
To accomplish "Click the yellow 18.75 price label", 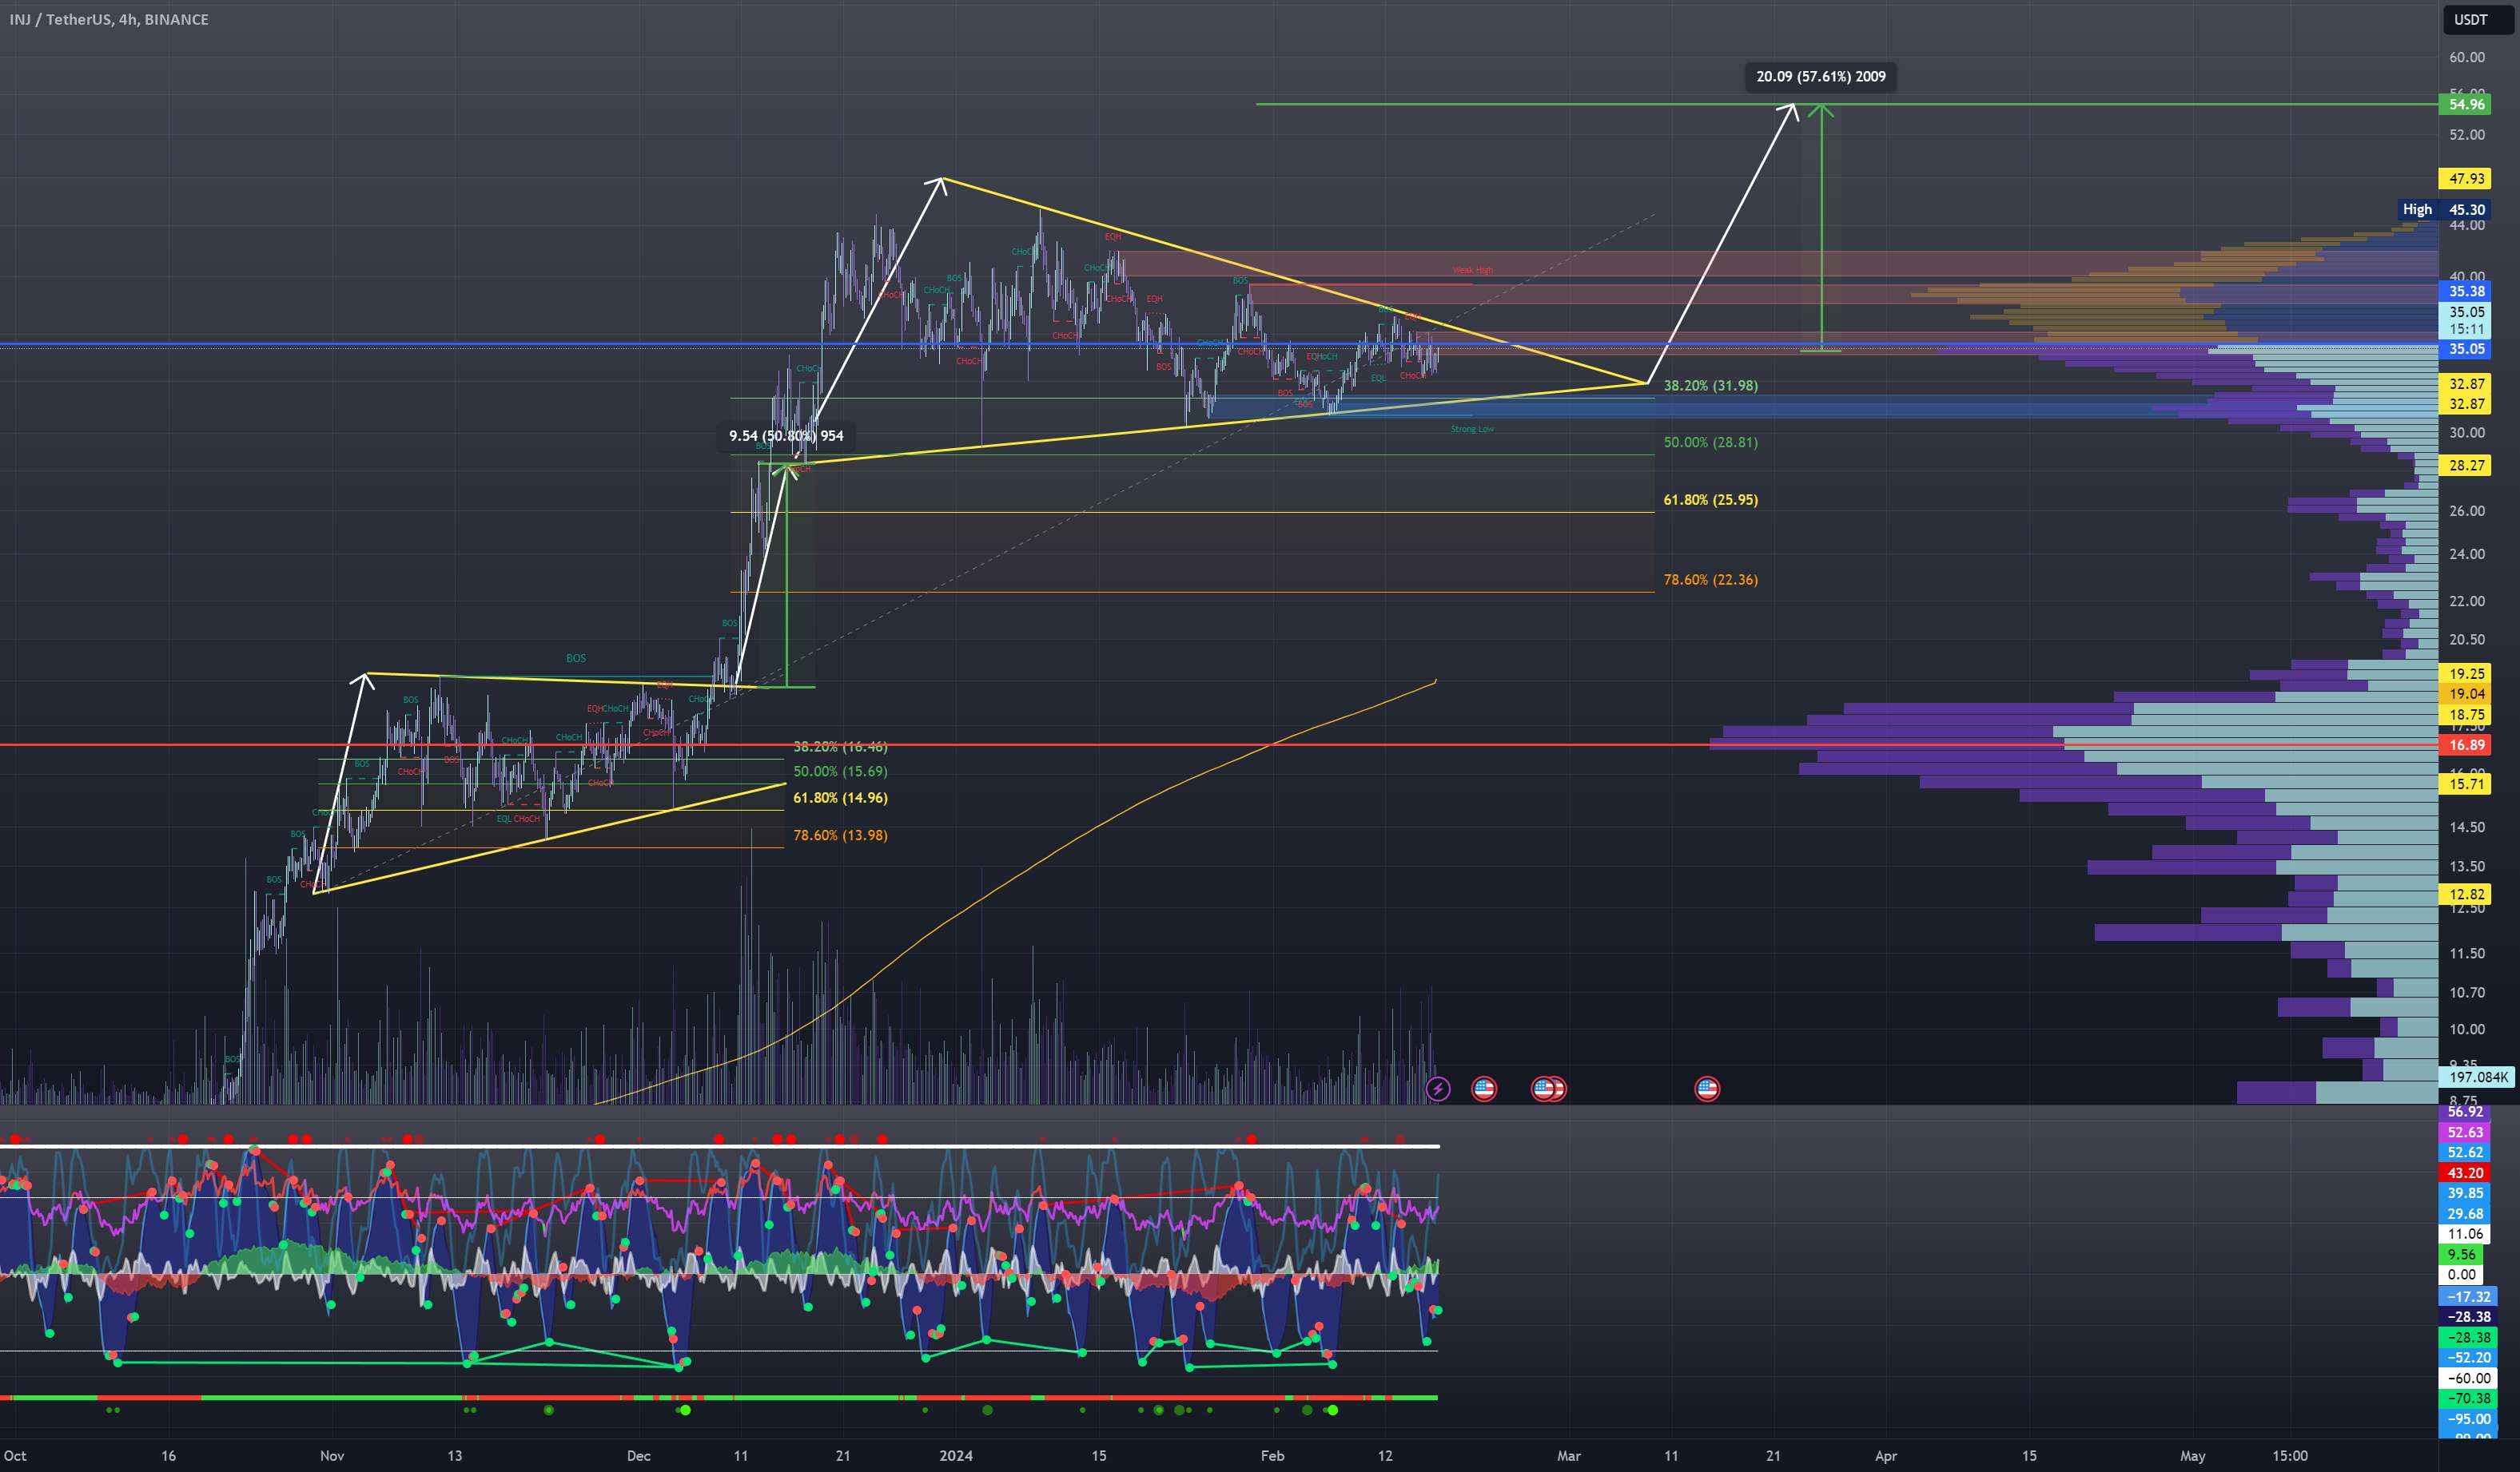I will click(x=2467, y=715).
